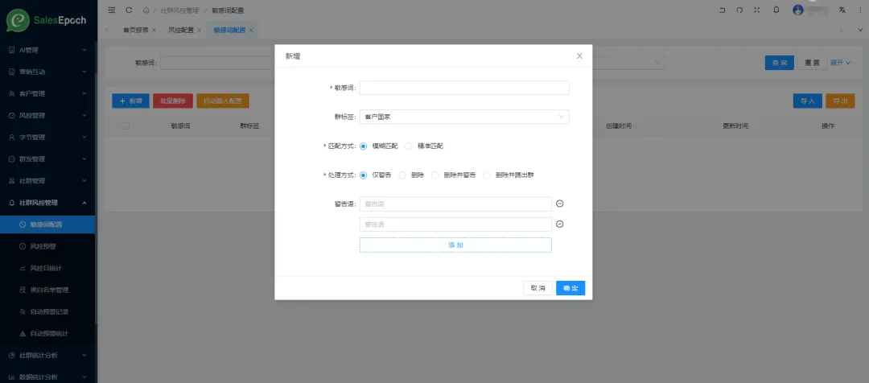Click the 自动预警统计 warning icon in sidebar
This screenshot has height=383, width=869.
pyautogui.click(x=23, y=334)
